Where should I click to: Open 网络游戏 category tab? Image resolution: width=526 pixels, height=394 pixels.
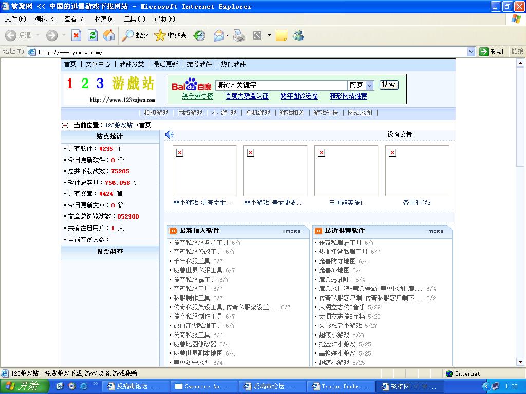[x=190, y=113]
